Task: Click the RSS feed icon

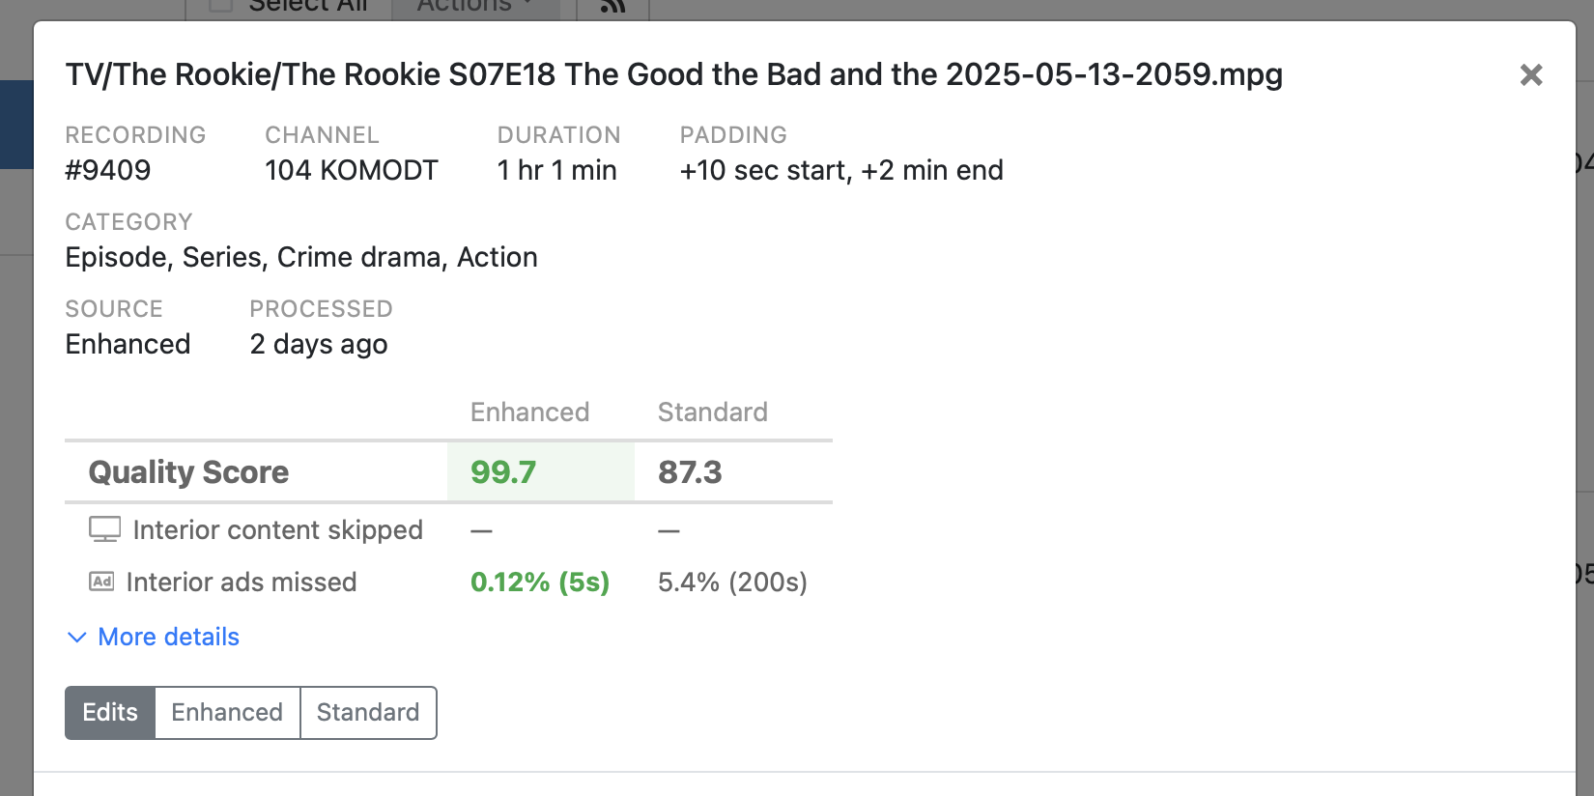Action: coord(612,6)
